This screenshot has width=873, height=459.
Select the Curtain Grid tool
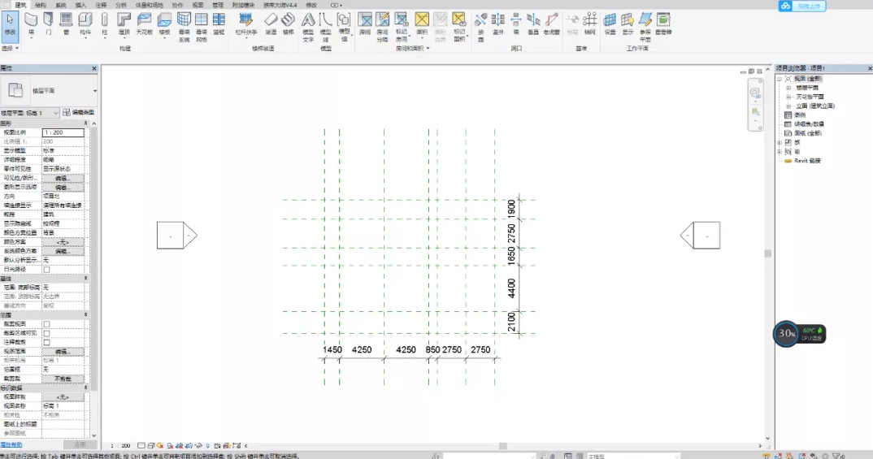(x=202, y=26)
